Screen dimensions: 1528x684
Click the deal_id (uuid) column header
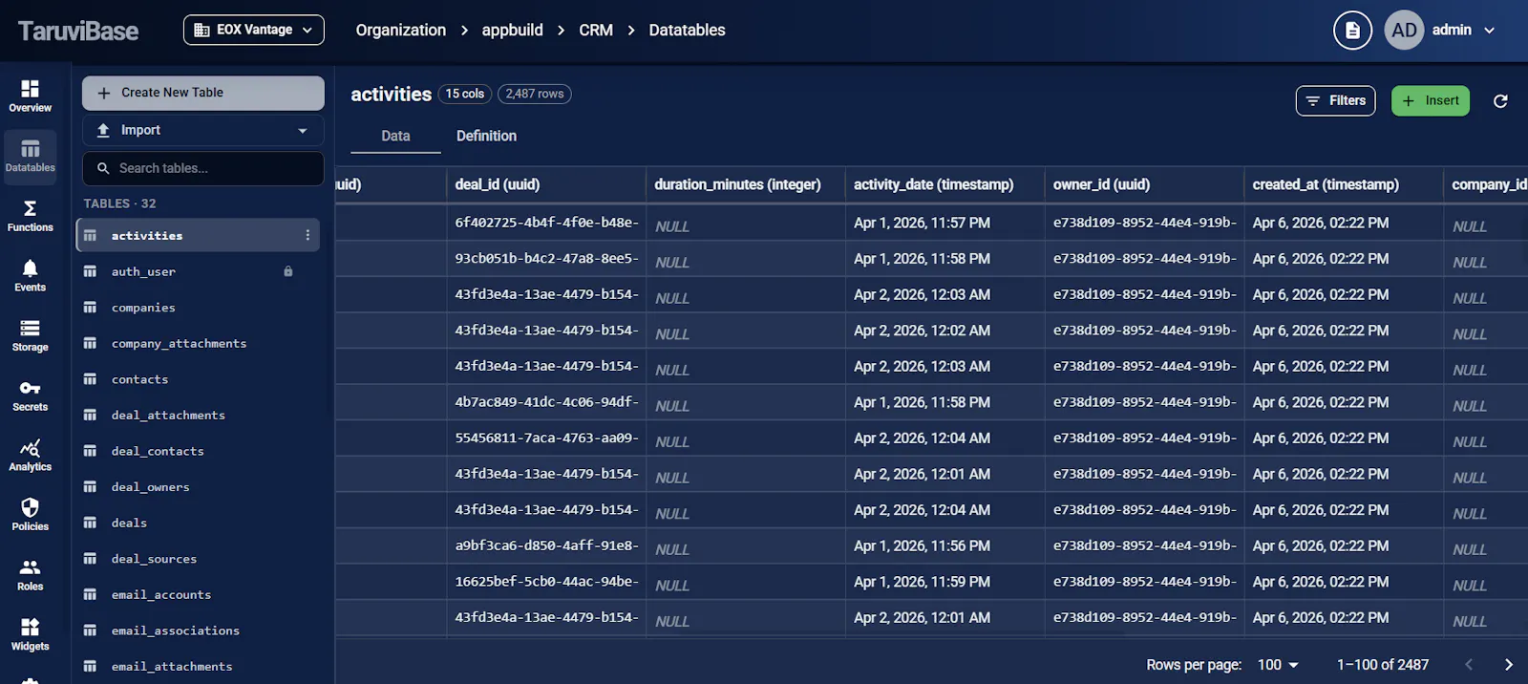click(546, 184)
